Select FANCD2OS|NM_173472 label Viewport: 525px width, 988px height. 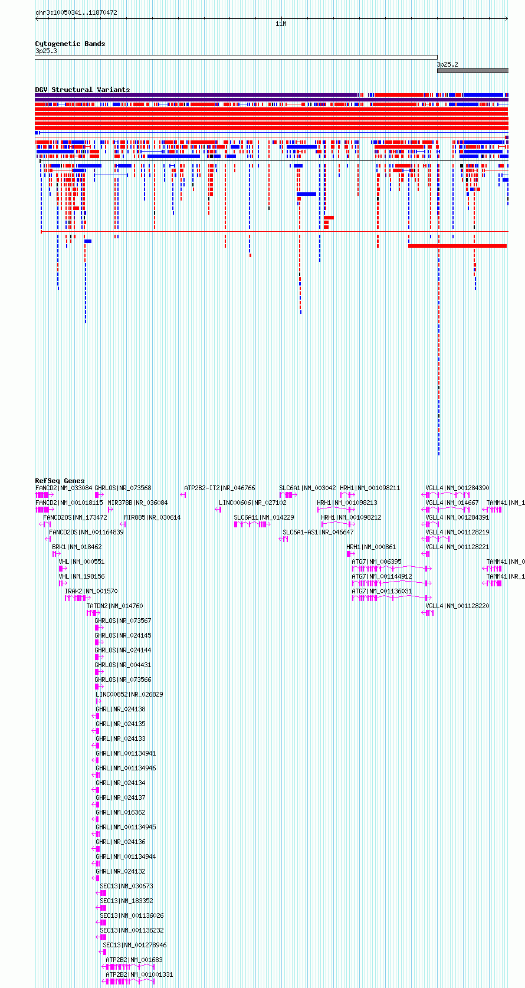pyautogui.click(x=76, y=517)
